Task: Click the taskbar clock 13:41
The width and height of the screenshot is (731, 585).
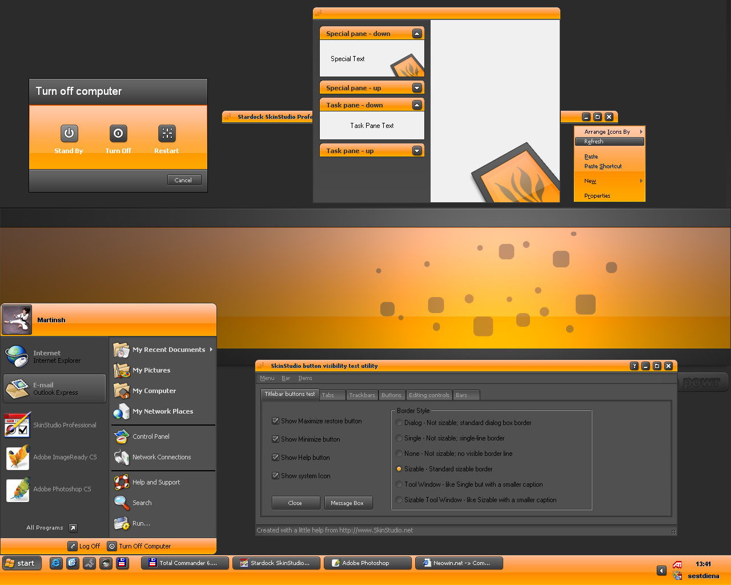Action: [703, 564]
